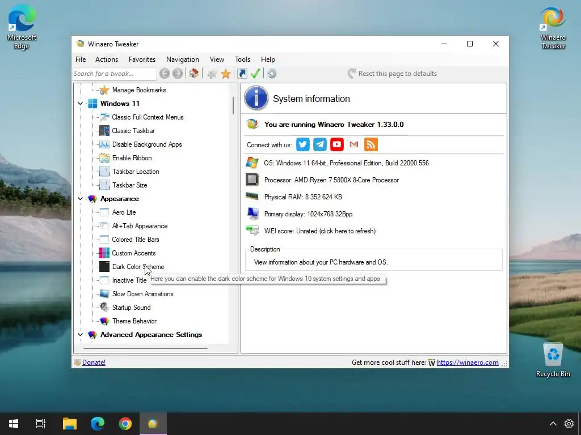
Task: Click the black Dark Color Scheme icon
Action: pos(104,267)
